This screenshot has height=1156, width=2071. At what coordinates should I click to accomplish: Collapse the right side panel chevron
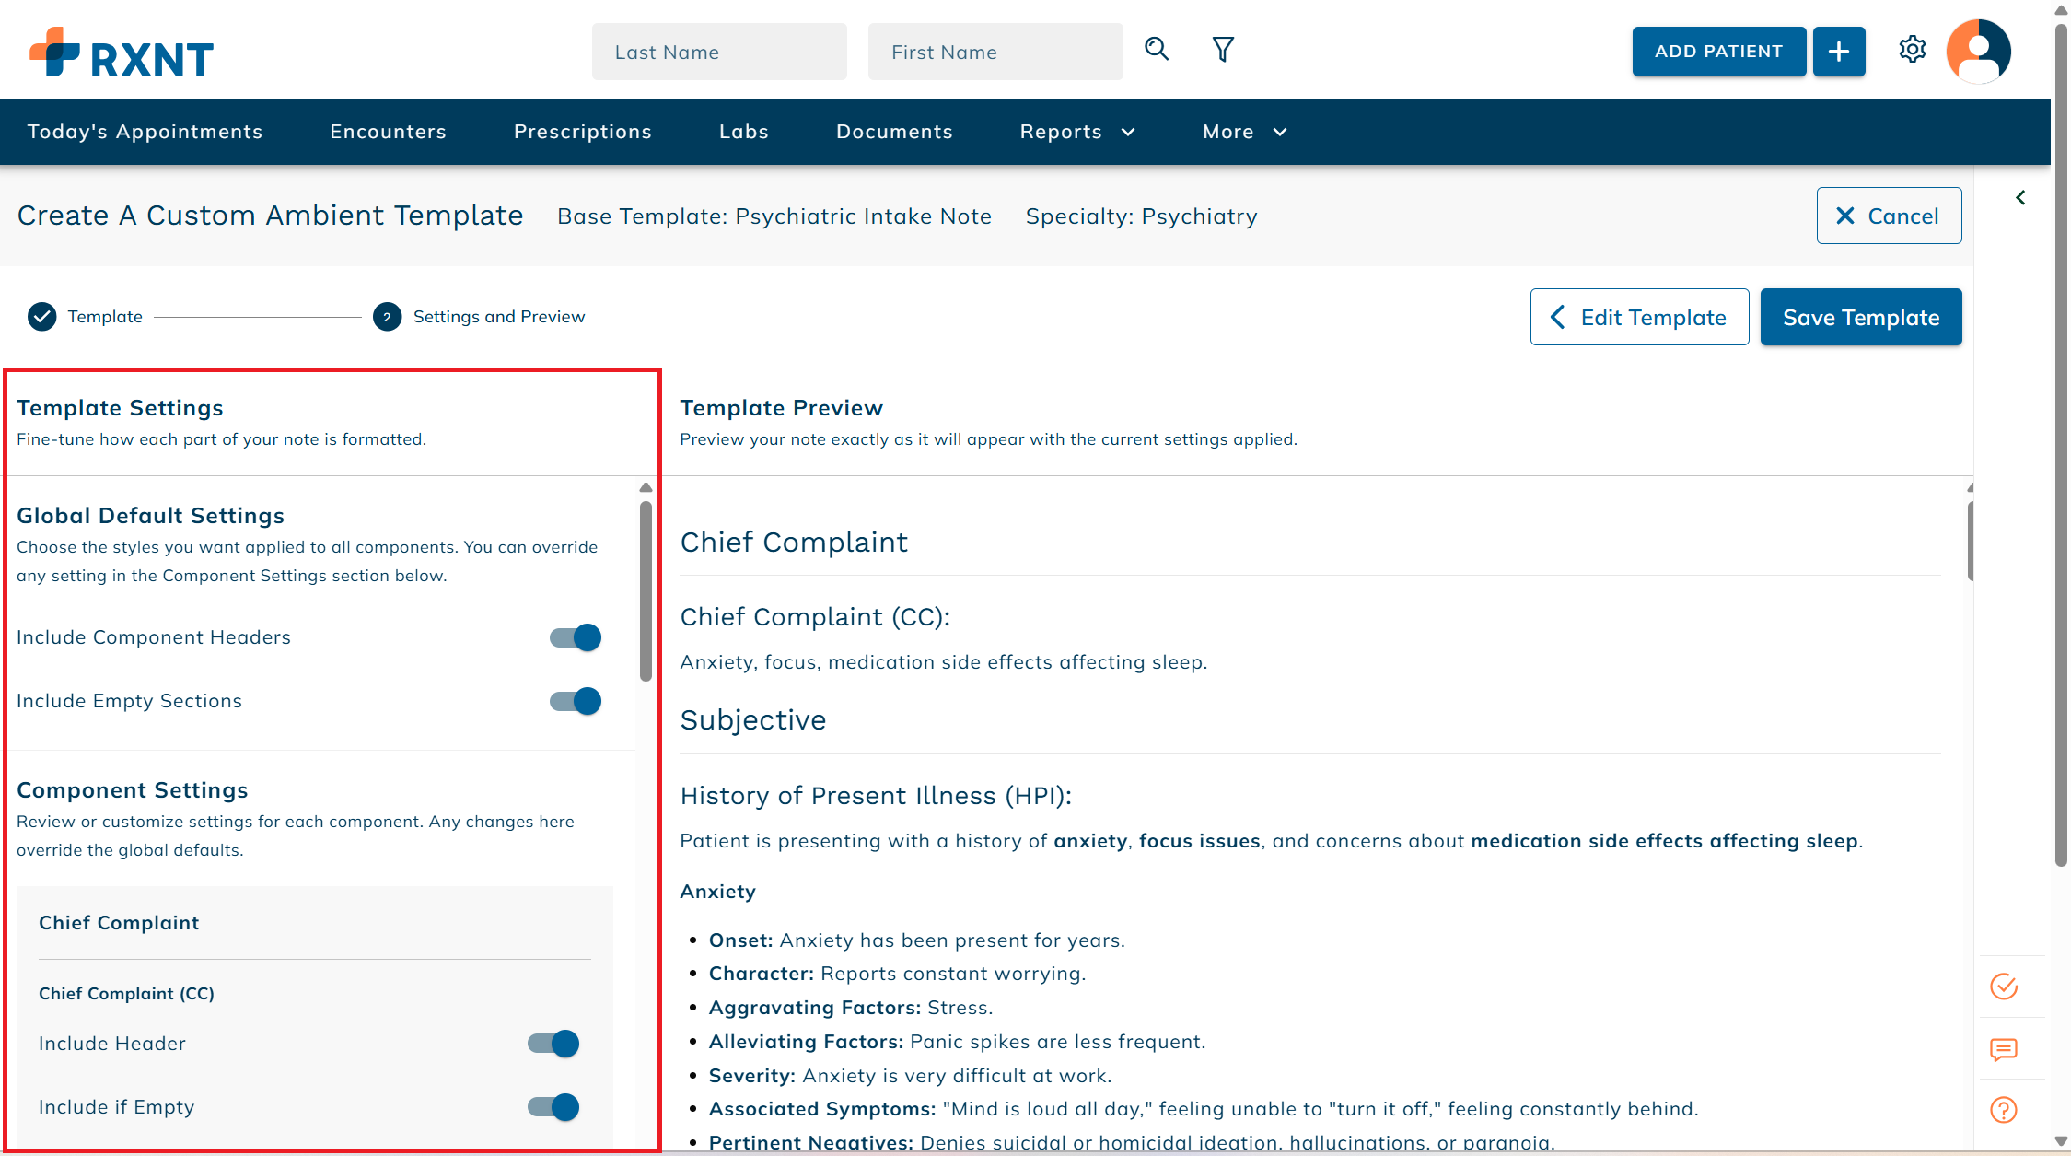click(2020, 198)
